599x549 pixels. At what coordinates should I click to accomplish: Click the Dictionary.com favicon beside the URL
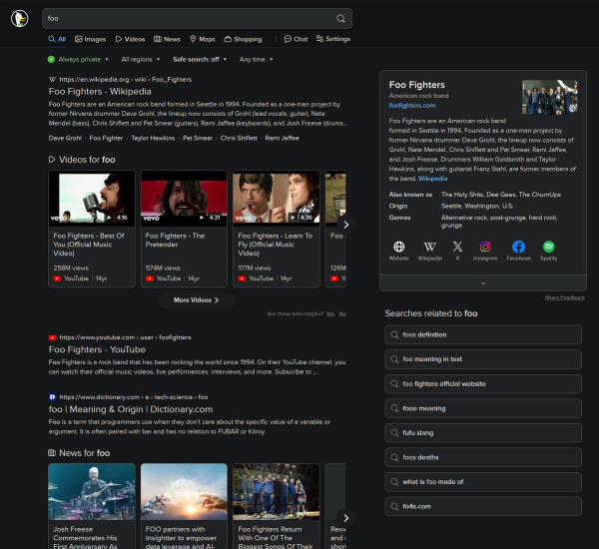coord(52,397)
